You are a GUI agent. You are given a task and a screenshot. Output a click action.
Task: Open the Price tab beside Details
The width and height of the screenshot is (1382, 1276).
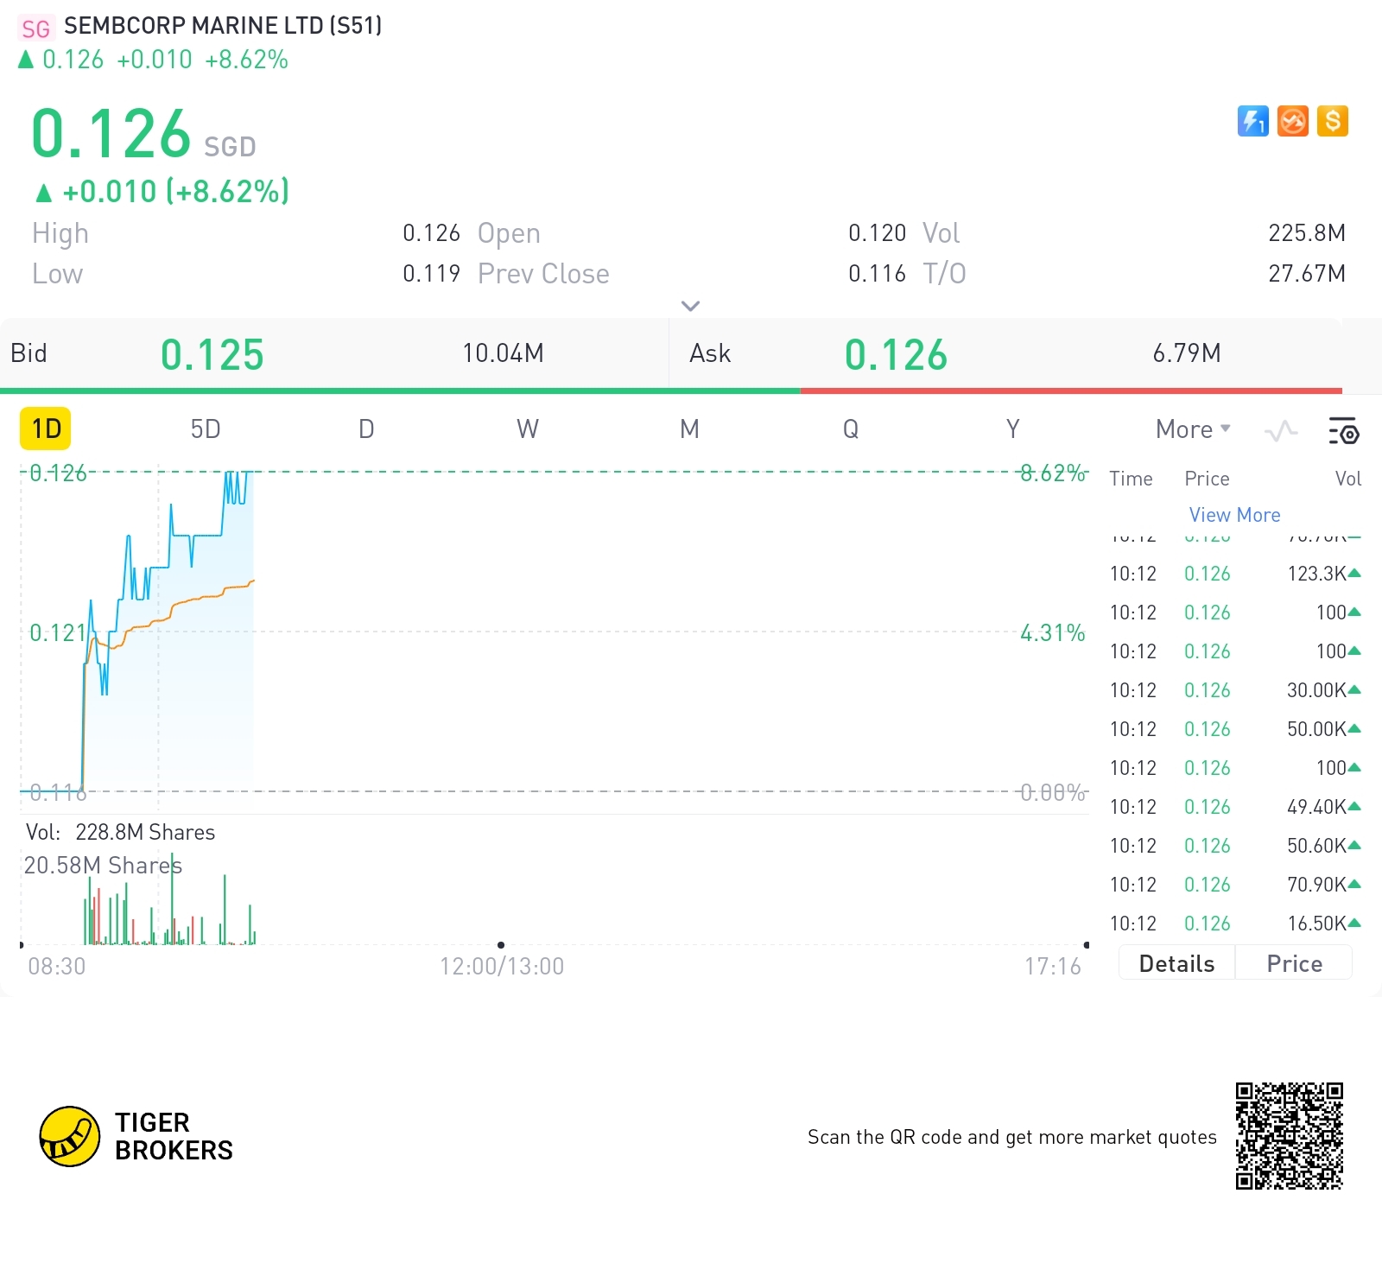point(1294,963)
